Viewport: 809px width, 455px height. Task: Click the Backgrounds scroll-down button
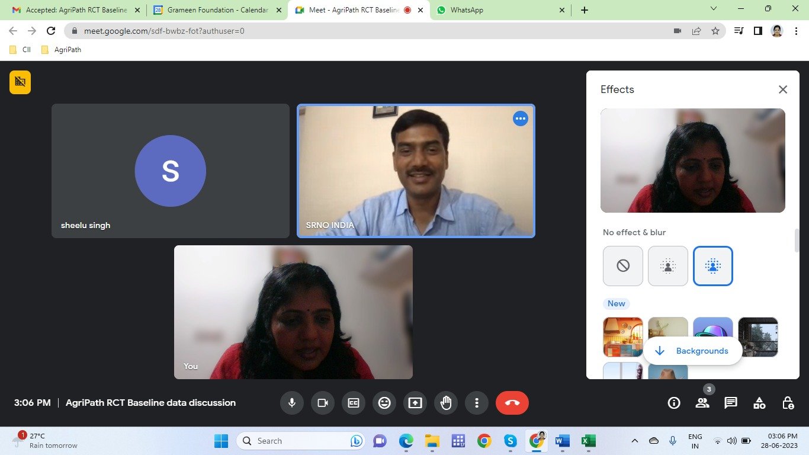(692, 351)
